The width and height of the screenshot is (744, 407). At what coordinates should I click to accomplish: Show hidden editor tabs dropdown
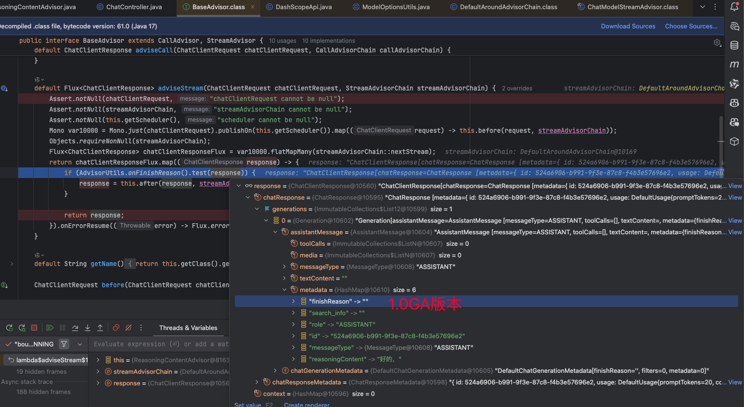pos(703,7)
